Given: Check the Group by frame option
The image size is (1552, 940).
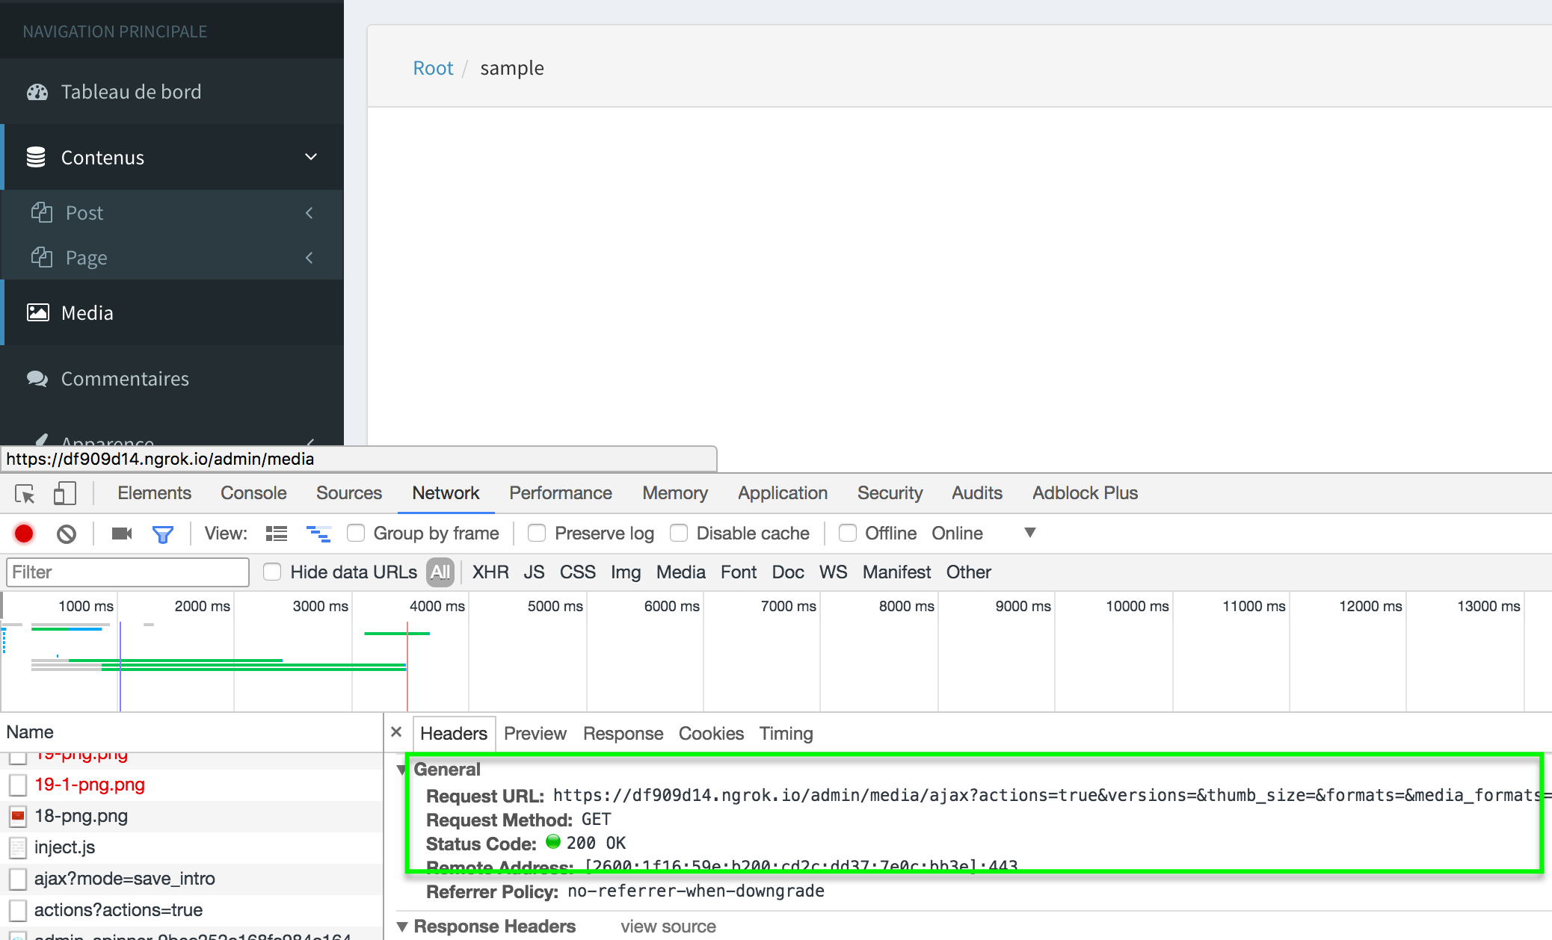Looking at the screenshot, I should coord(356,533).
